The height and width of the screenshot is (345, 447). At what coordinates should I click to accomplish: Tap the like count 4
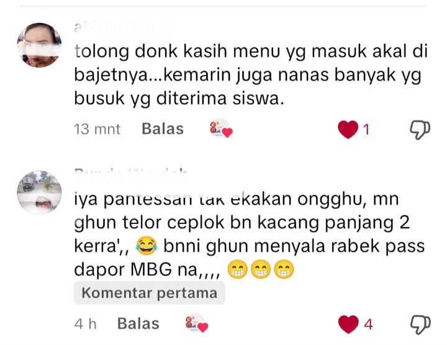[368, 325]
